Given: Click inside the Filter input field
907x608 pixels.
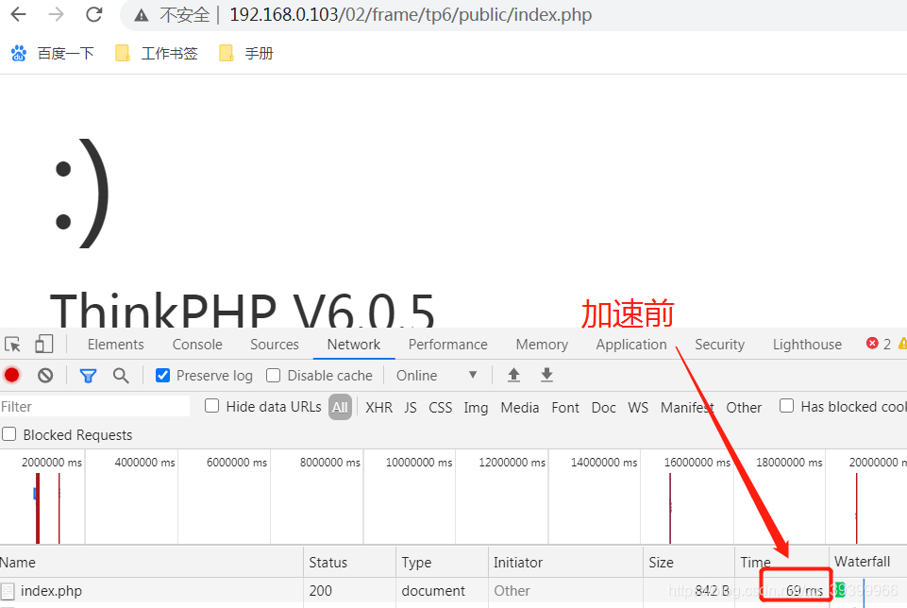Looking at the screenshot, I should coord(94,405).
